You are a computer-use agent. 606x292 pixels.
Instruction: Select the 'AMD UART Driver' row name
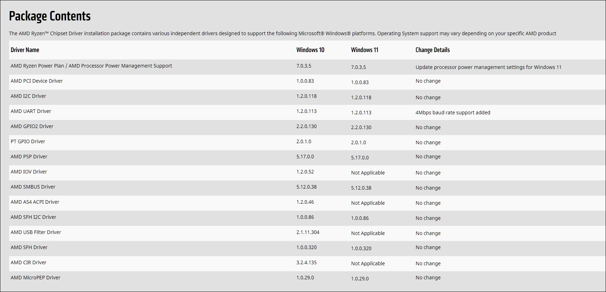[31, 111]
